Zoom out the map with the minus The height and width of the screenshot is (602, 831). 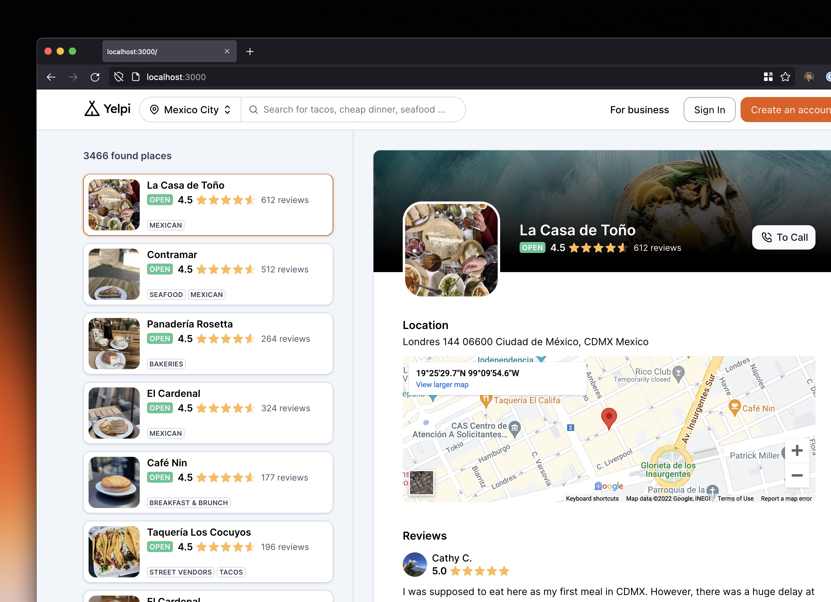(797, 475)
